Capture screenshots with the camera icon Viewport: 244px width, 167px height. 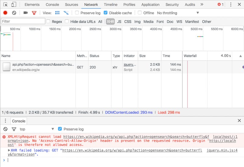pos(26,13)
